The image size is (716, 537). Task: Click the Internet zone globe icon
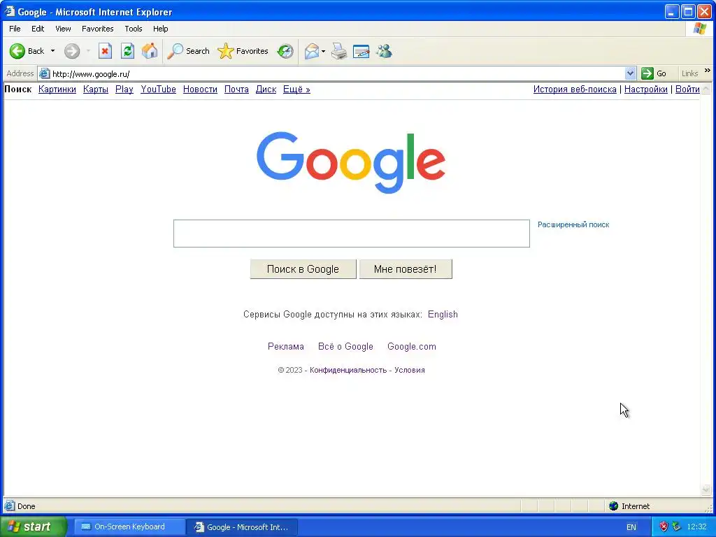[x=614, y=506]
